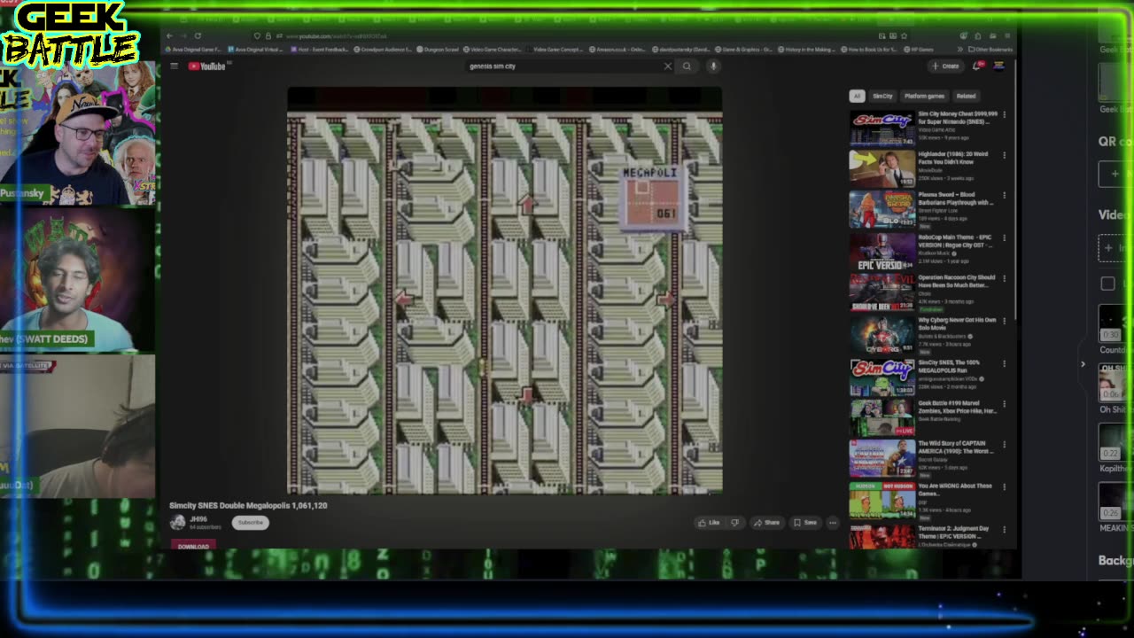This screenshot has width=1134, height=638.
Task: Select the 'All' filter chip
Action: point(857,96)
